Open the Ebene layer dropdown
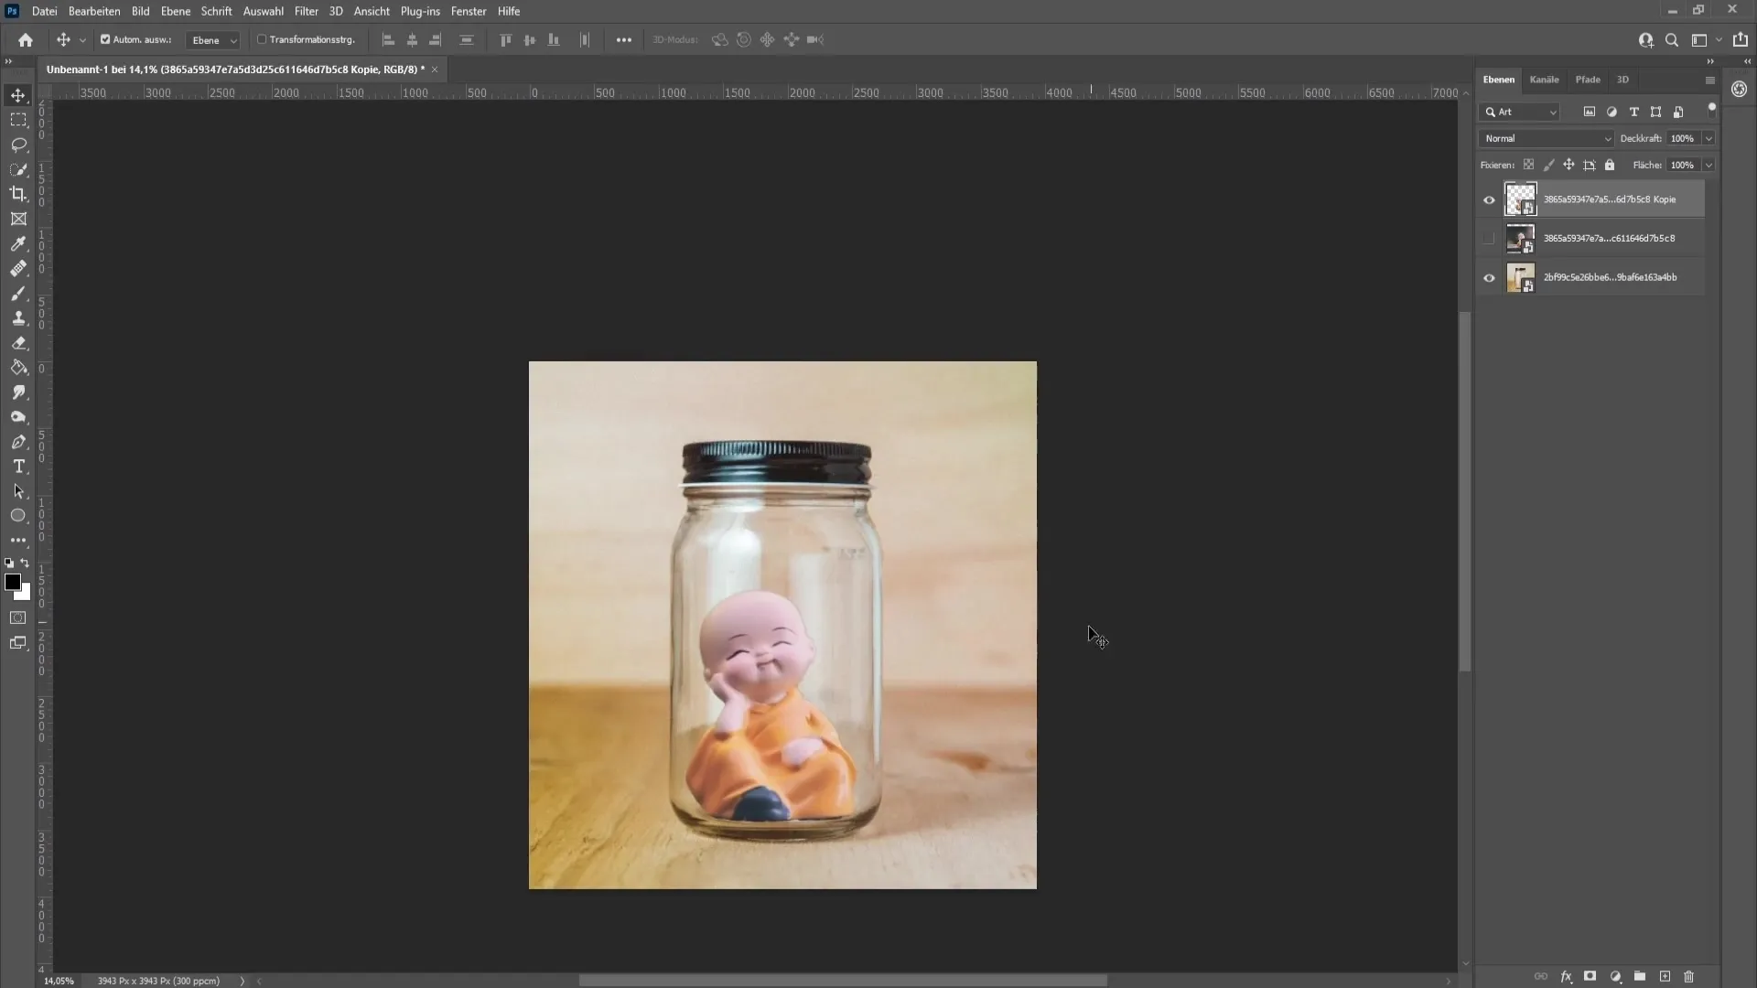The width and height of the screenshot is (1757, 988). click(x=213, y=40)
